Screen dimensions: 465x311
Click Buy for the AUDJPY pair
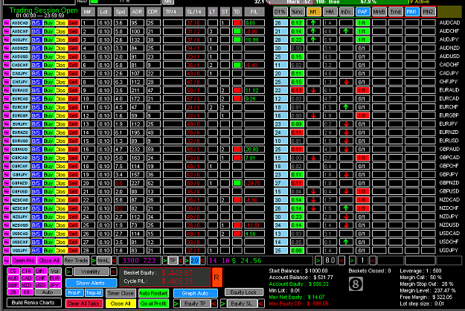tap(48, 39)
